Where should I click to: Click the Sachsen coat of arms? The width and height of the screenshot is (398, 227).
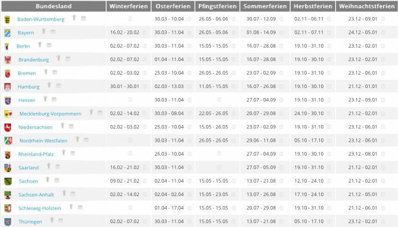[8, 181]
